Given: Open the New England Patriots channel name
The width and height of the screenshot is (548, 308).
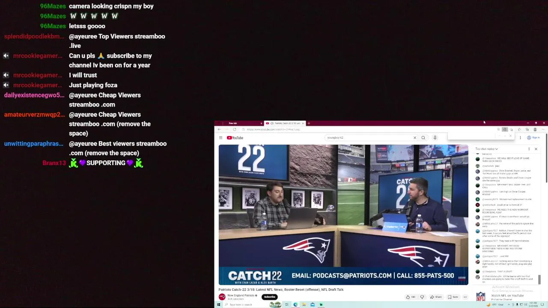Looking at the screenshot, I should [x=241, y=295].
